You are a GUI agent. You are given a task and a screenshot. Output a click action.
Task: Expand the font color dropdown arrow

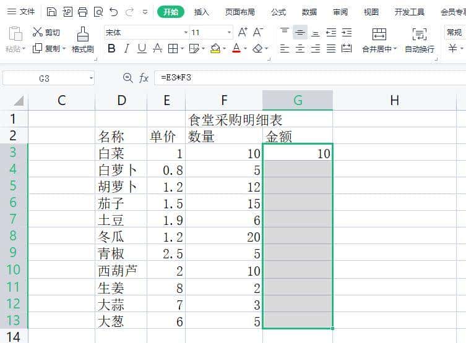pos(245,48)
